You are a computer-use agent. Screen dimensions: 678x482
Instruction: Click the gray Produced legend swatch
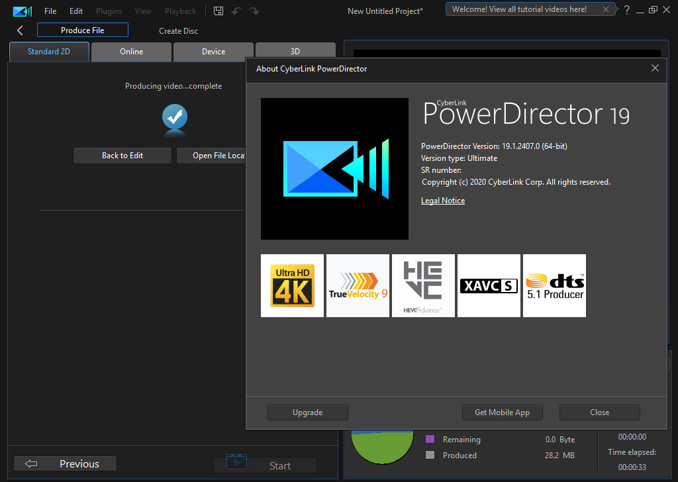click(x=430, y=455)
